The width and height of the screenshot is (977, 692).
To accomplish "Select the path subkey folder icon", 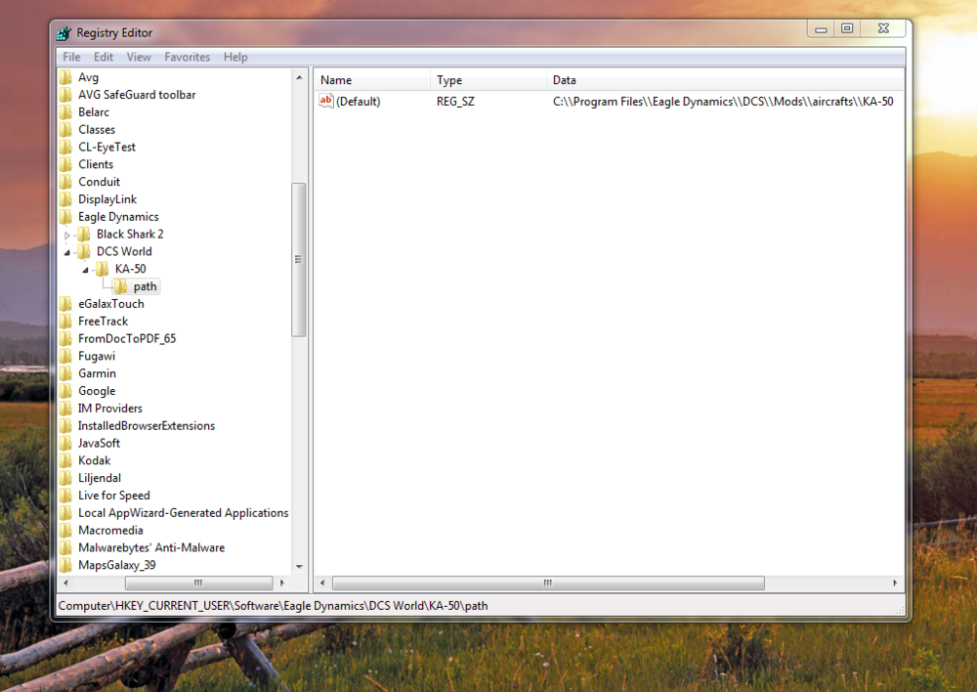I will click(118, 286).
